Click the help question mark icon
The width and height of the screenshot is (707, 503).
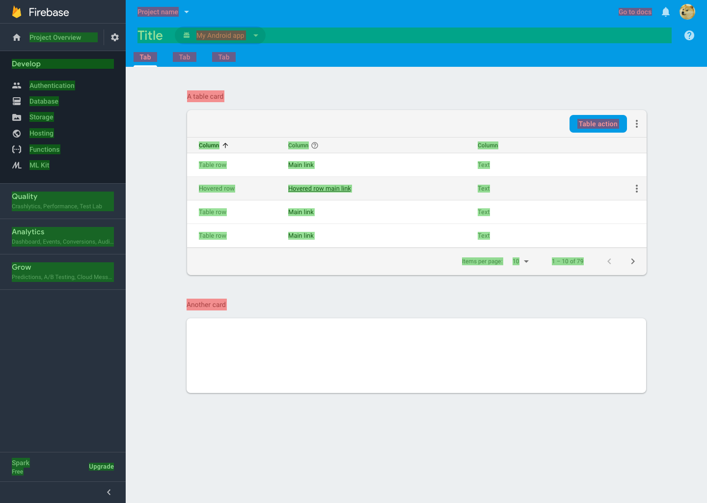click(x=689, y=35)
